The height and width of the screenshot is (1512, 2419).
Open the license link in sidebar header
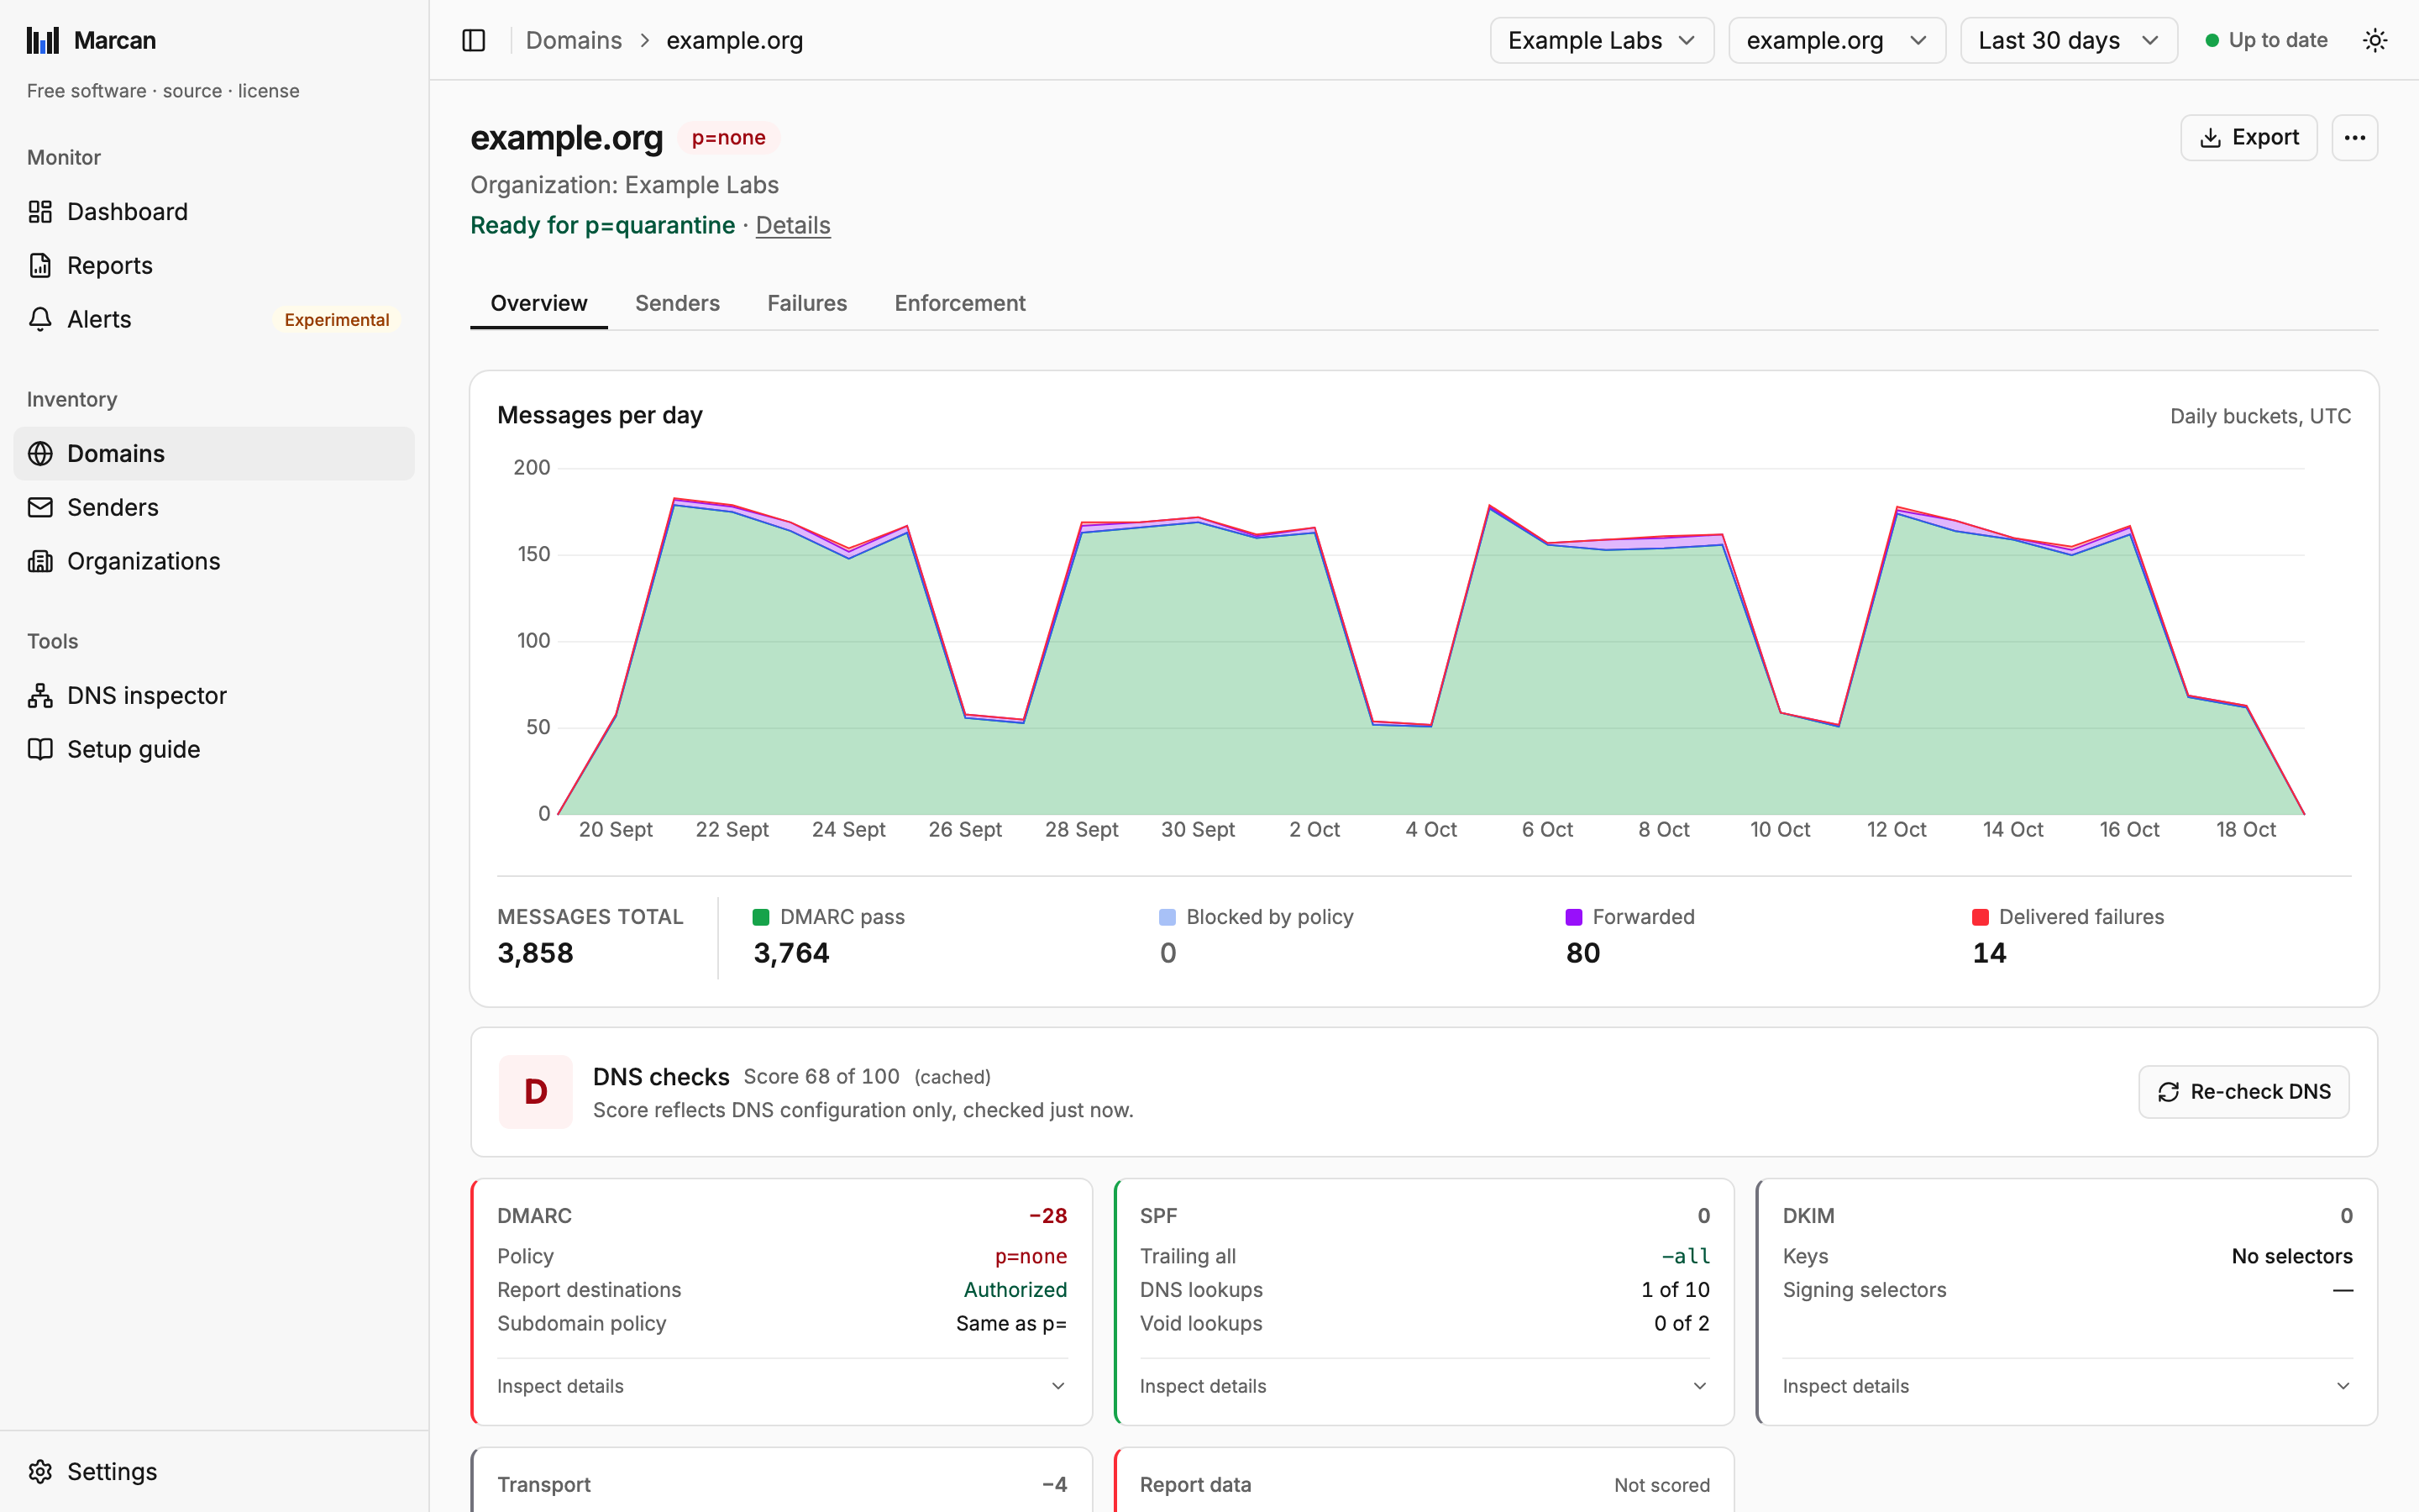click(x=268, y=91)
